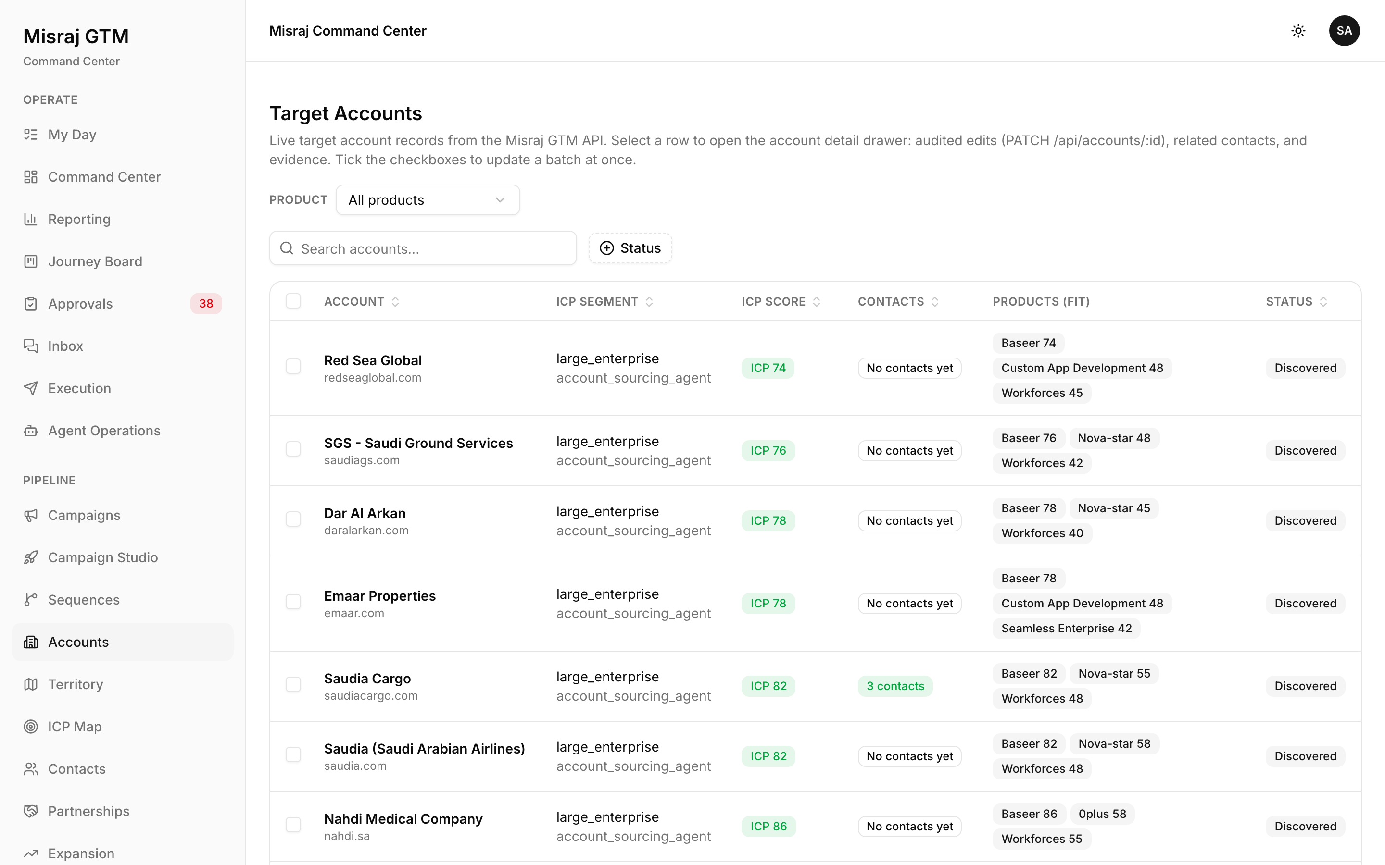Click the Oplus 58 product chip
The height and width of the screenshot is (865, 1385).
(x=1102, y=814)
